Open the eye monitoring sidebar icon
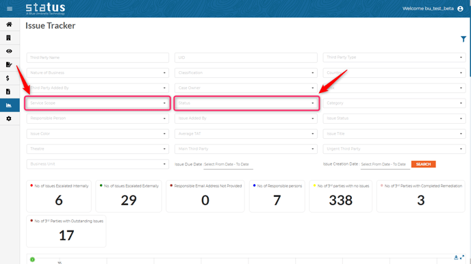The image size is (471, 264). pos(9,51)
